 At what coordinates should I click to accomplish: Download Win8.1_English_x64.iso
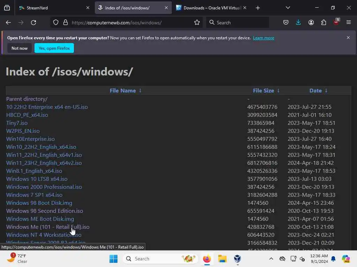click(34, 171)
